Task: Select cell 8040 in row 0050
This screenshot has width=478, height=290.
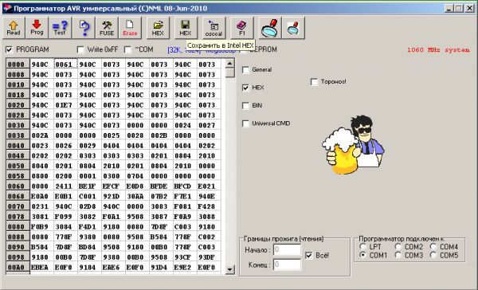Action: pyautogui.click(x=42, y=166)
